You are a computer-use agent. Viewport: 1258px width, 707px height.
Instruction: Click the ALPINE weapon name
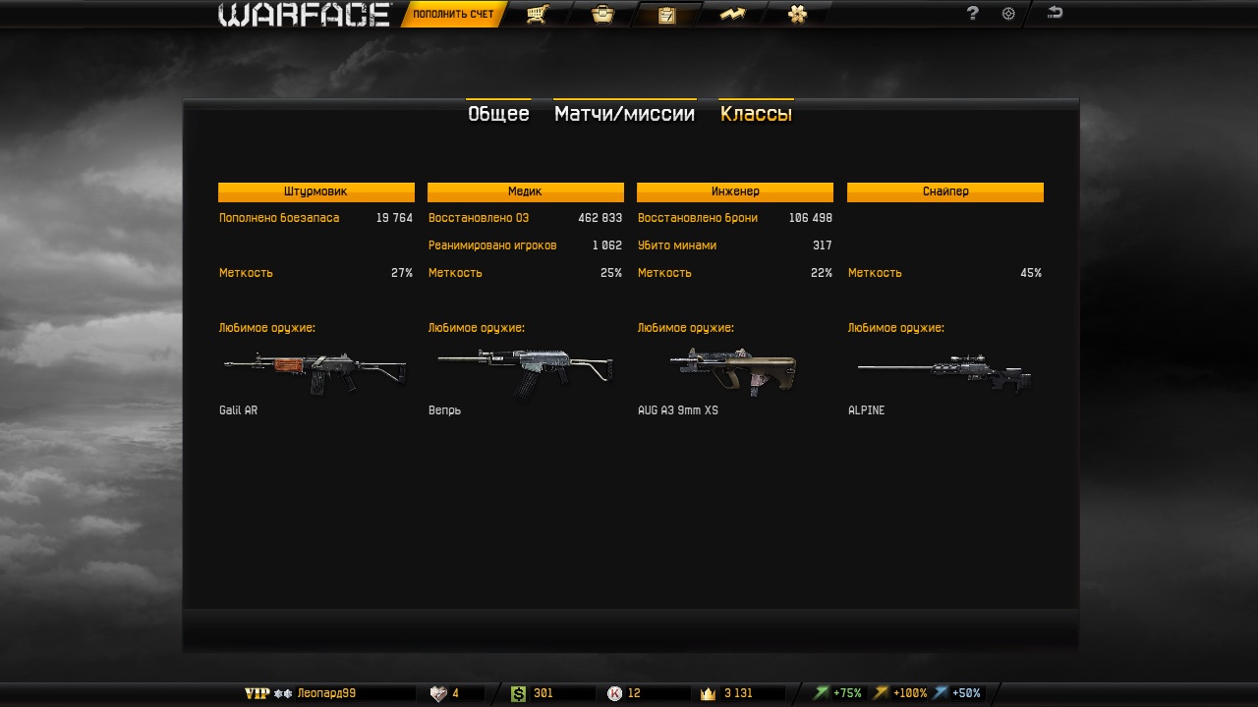(x=866, y=410)
